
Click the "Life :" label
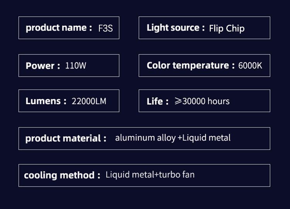click(x=157, y=101)
